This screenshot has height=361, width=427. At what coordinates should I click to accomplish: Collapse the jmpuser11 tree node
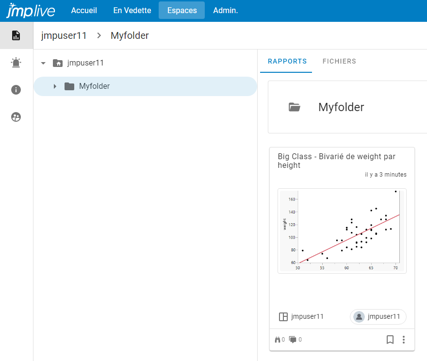pyautogui.click(x=43, y=63)
